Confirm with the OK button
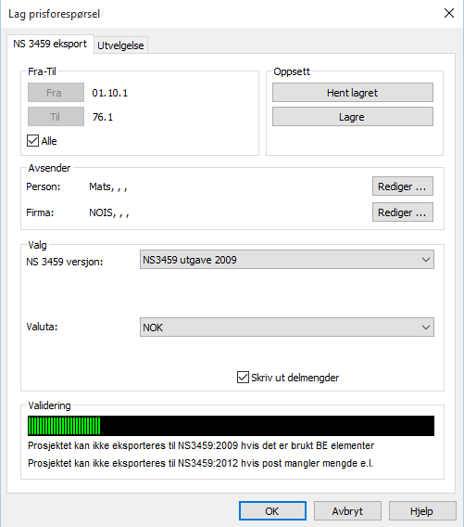This screenshot has height=527, width=464. [272, 511]
